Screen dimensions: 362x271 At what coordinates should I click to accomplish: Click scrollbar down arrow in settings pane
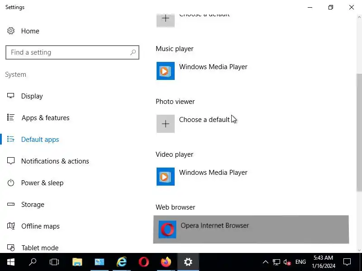359,250
